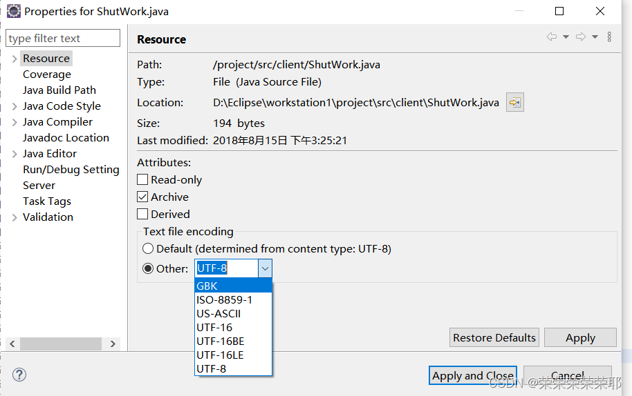Uncheck the Archive checkbox
Viewport: 632px width, 396px height.
point(142,197)
